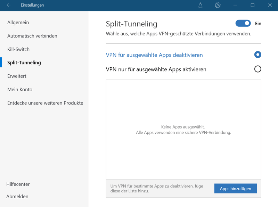The width and height of the screenshot is (278, 207).
Task: Select 'VPN nur für ausgewählte Apps aktivieren' radio
Action: [257, 69]
